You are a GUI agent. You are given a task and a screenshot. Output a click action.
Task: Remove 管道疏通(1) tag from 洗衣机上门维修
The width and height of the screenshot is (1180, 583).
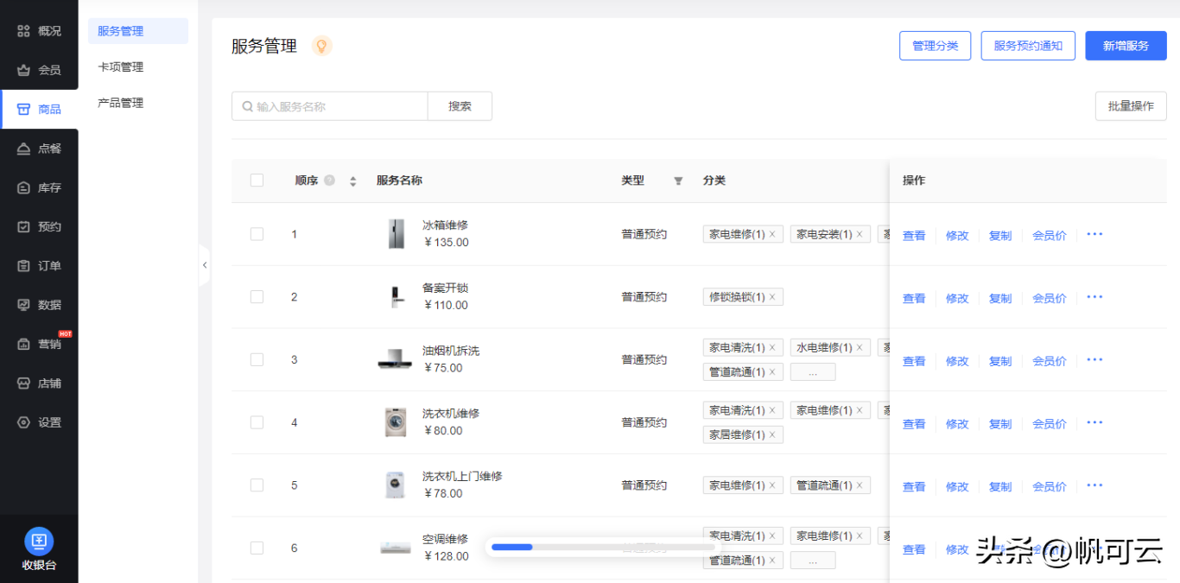click(860, 485)
